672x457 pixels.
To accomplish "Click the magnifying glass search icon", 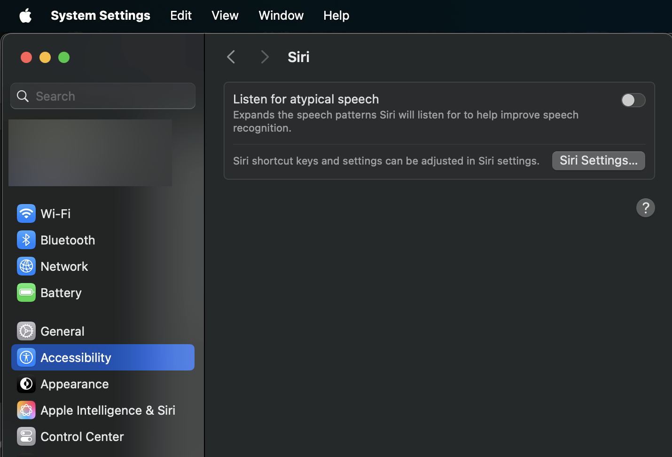I will (x=23, y=96).
